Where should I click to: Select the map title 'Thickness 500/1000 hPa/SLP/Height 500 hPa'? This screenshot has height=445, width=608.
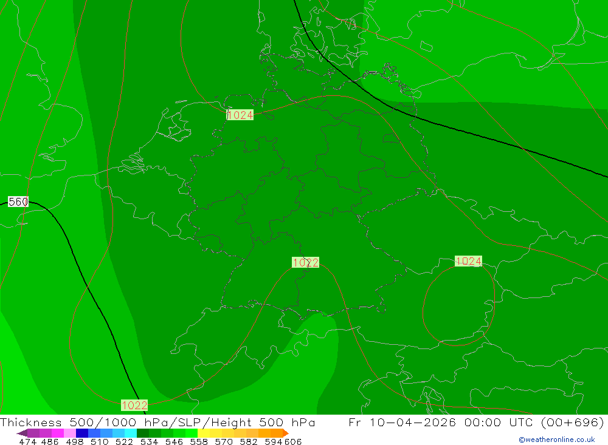pyautogui.click(x=157, y=422)
